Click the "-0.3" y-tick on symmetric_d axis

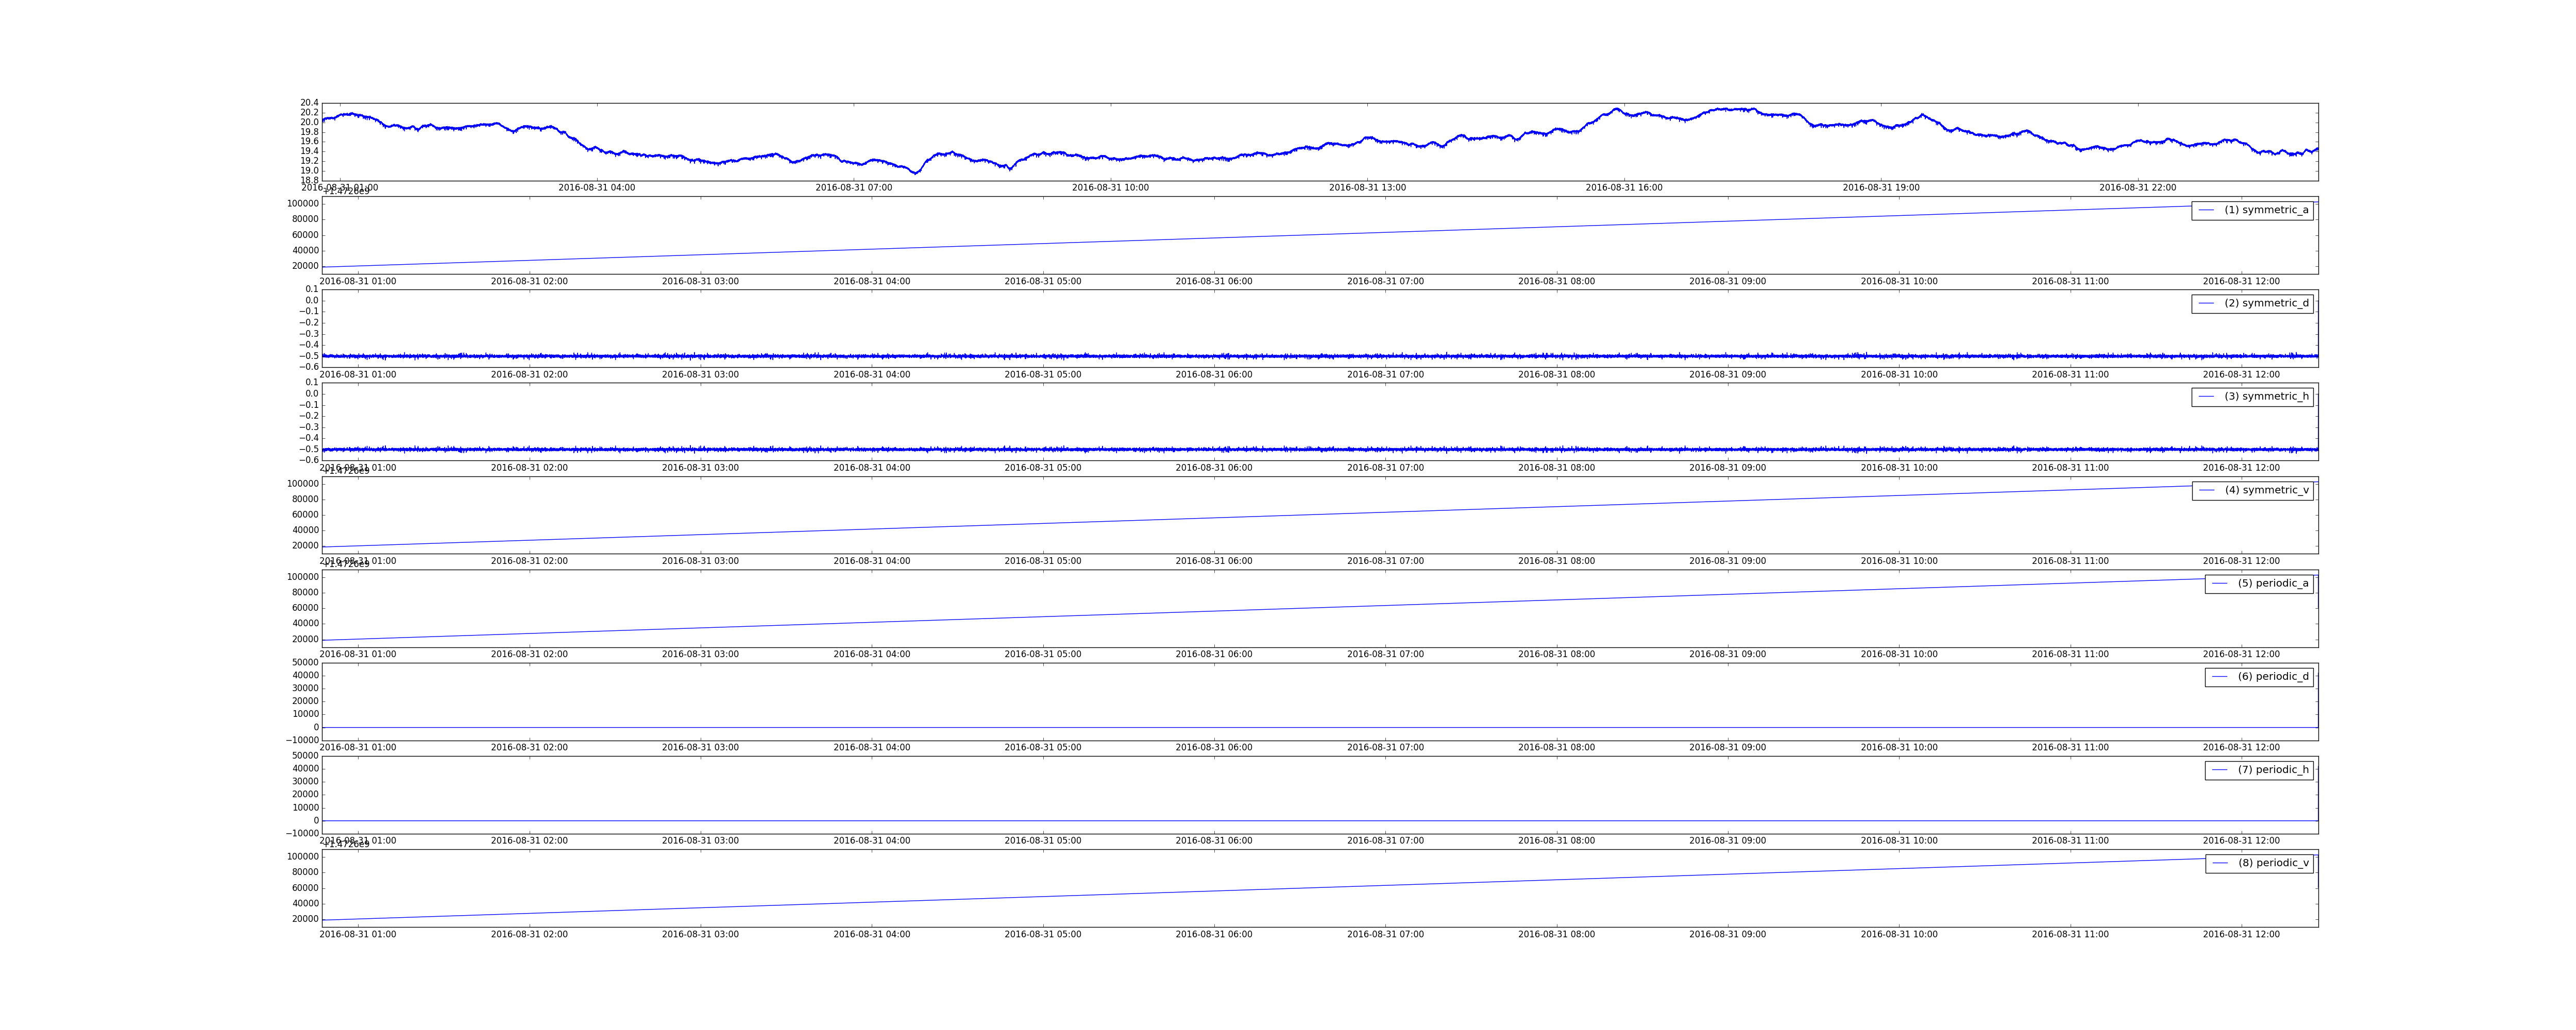tap(309, 334)
